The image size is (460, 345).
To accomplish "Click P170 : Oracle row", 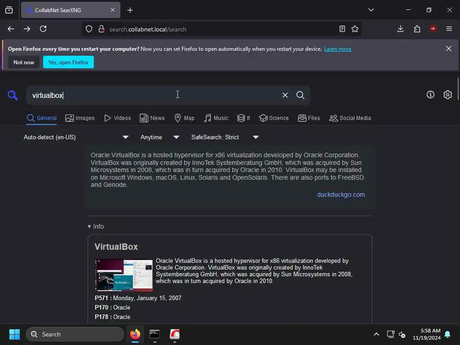I will click(x=112, y=307).
